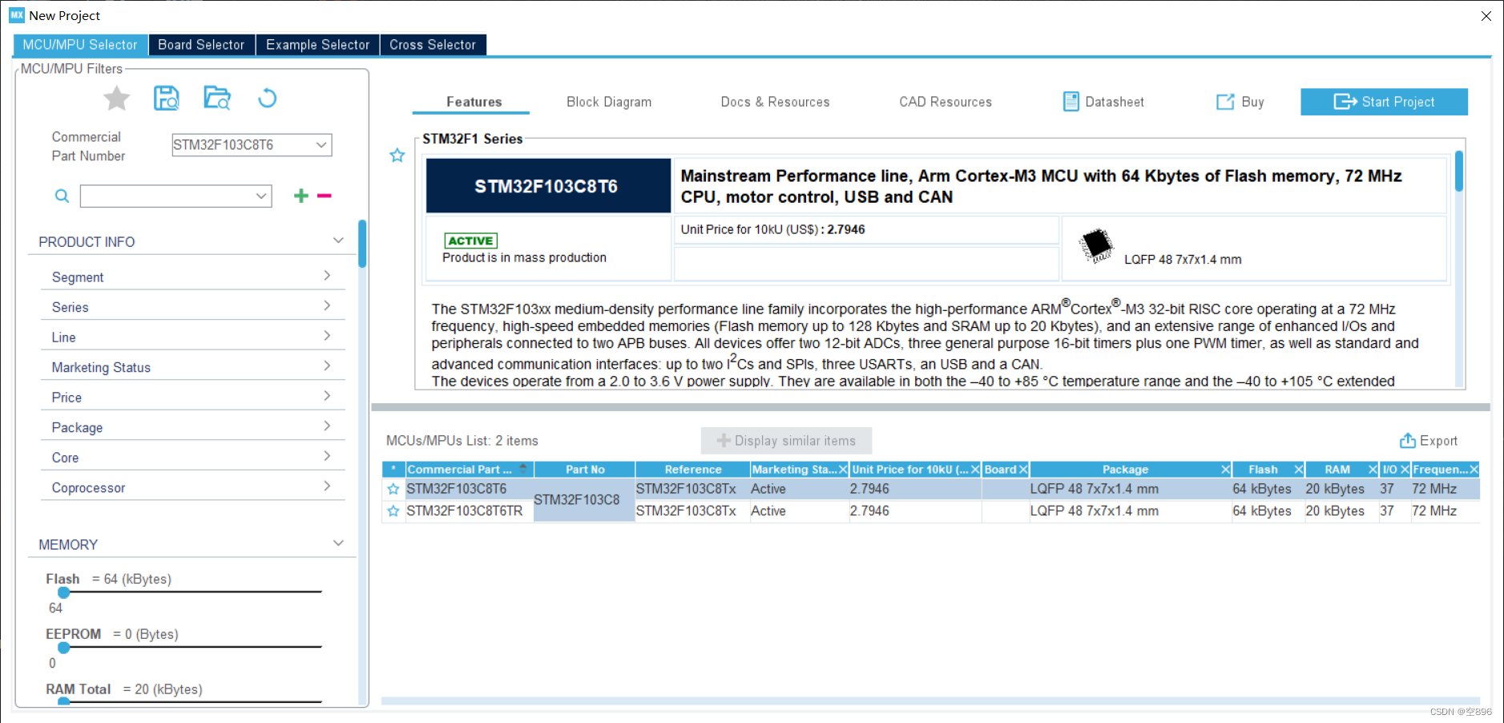
Task: Show favorite MCUs star icon in filters
Action: [x=116, y=99]
